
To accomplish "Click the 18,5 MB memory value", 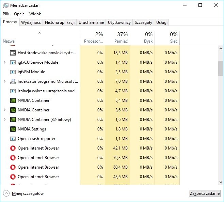I will [x=121, y=53].
